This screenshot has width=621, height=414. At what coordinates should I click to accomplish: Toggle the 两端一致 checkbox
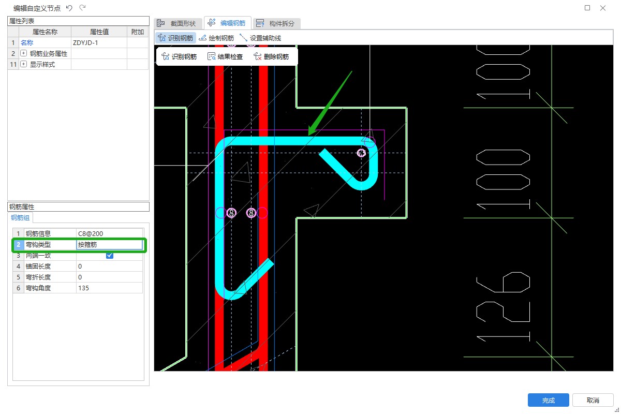110,255
